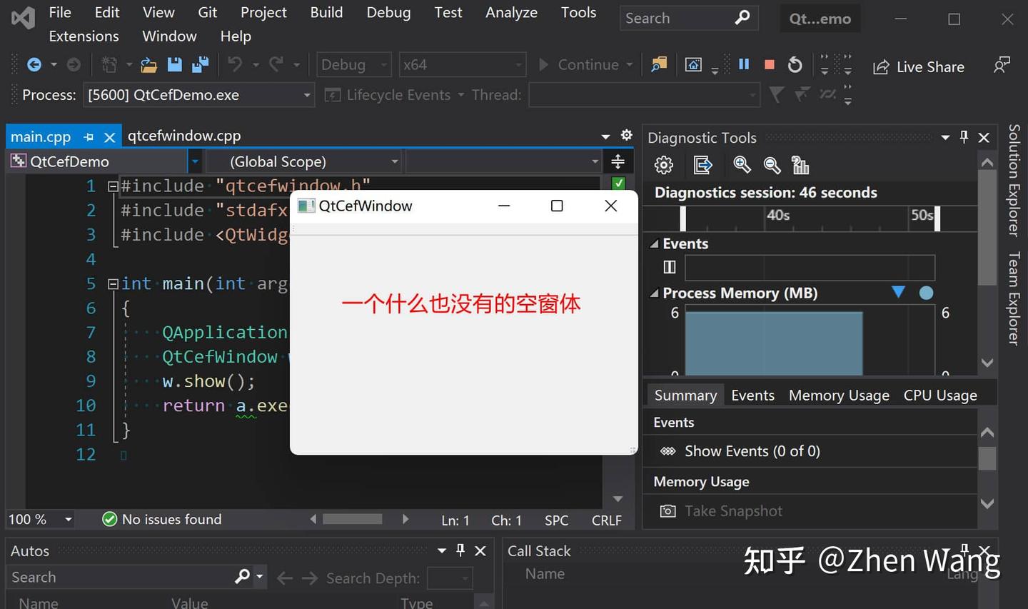Click the Break All pause icon
Screen dimensions: 1028x609
[x=743, y=64]
